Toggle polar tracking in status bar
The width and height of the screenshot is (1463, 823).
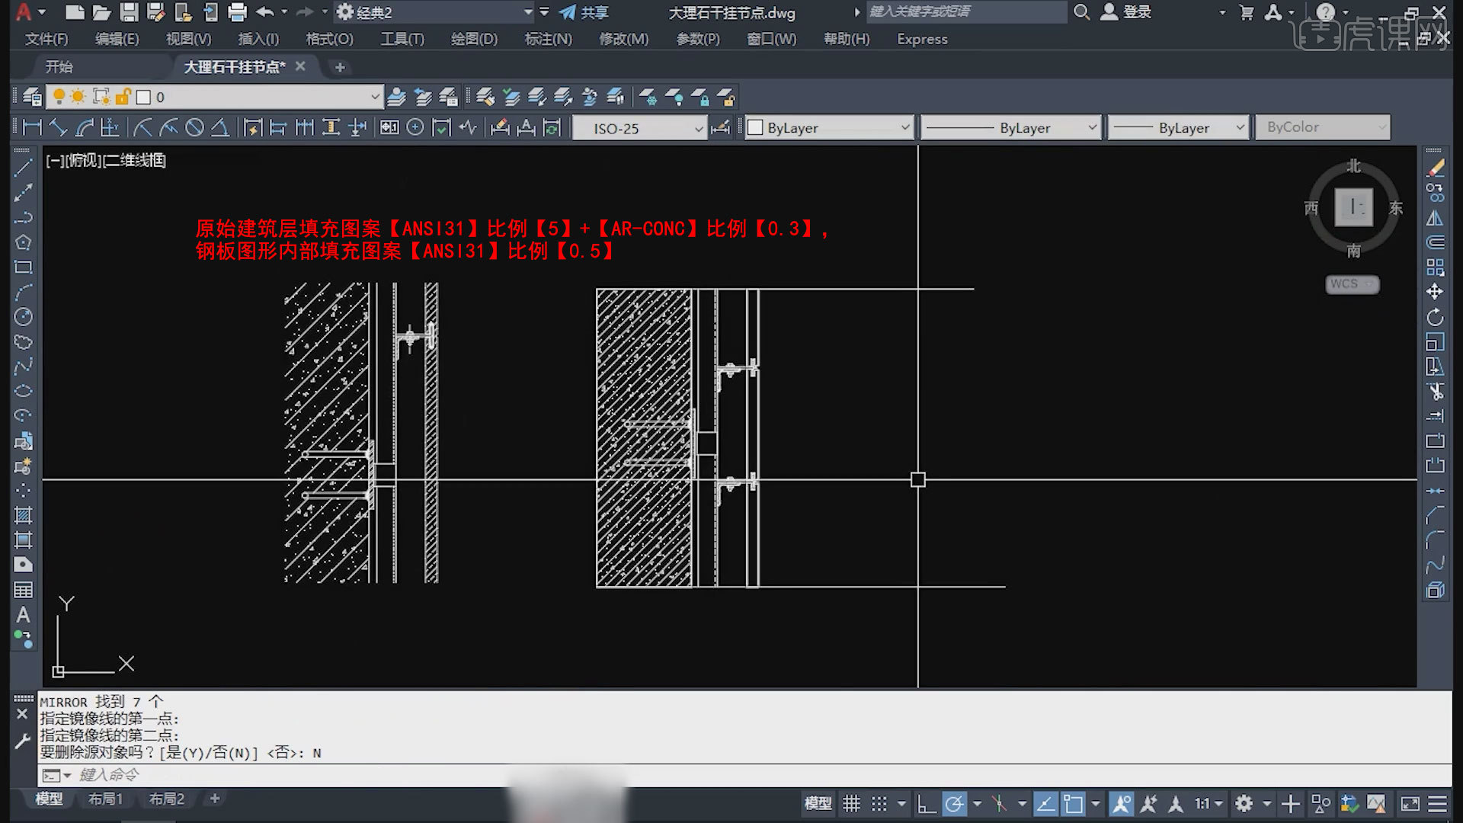954,803
